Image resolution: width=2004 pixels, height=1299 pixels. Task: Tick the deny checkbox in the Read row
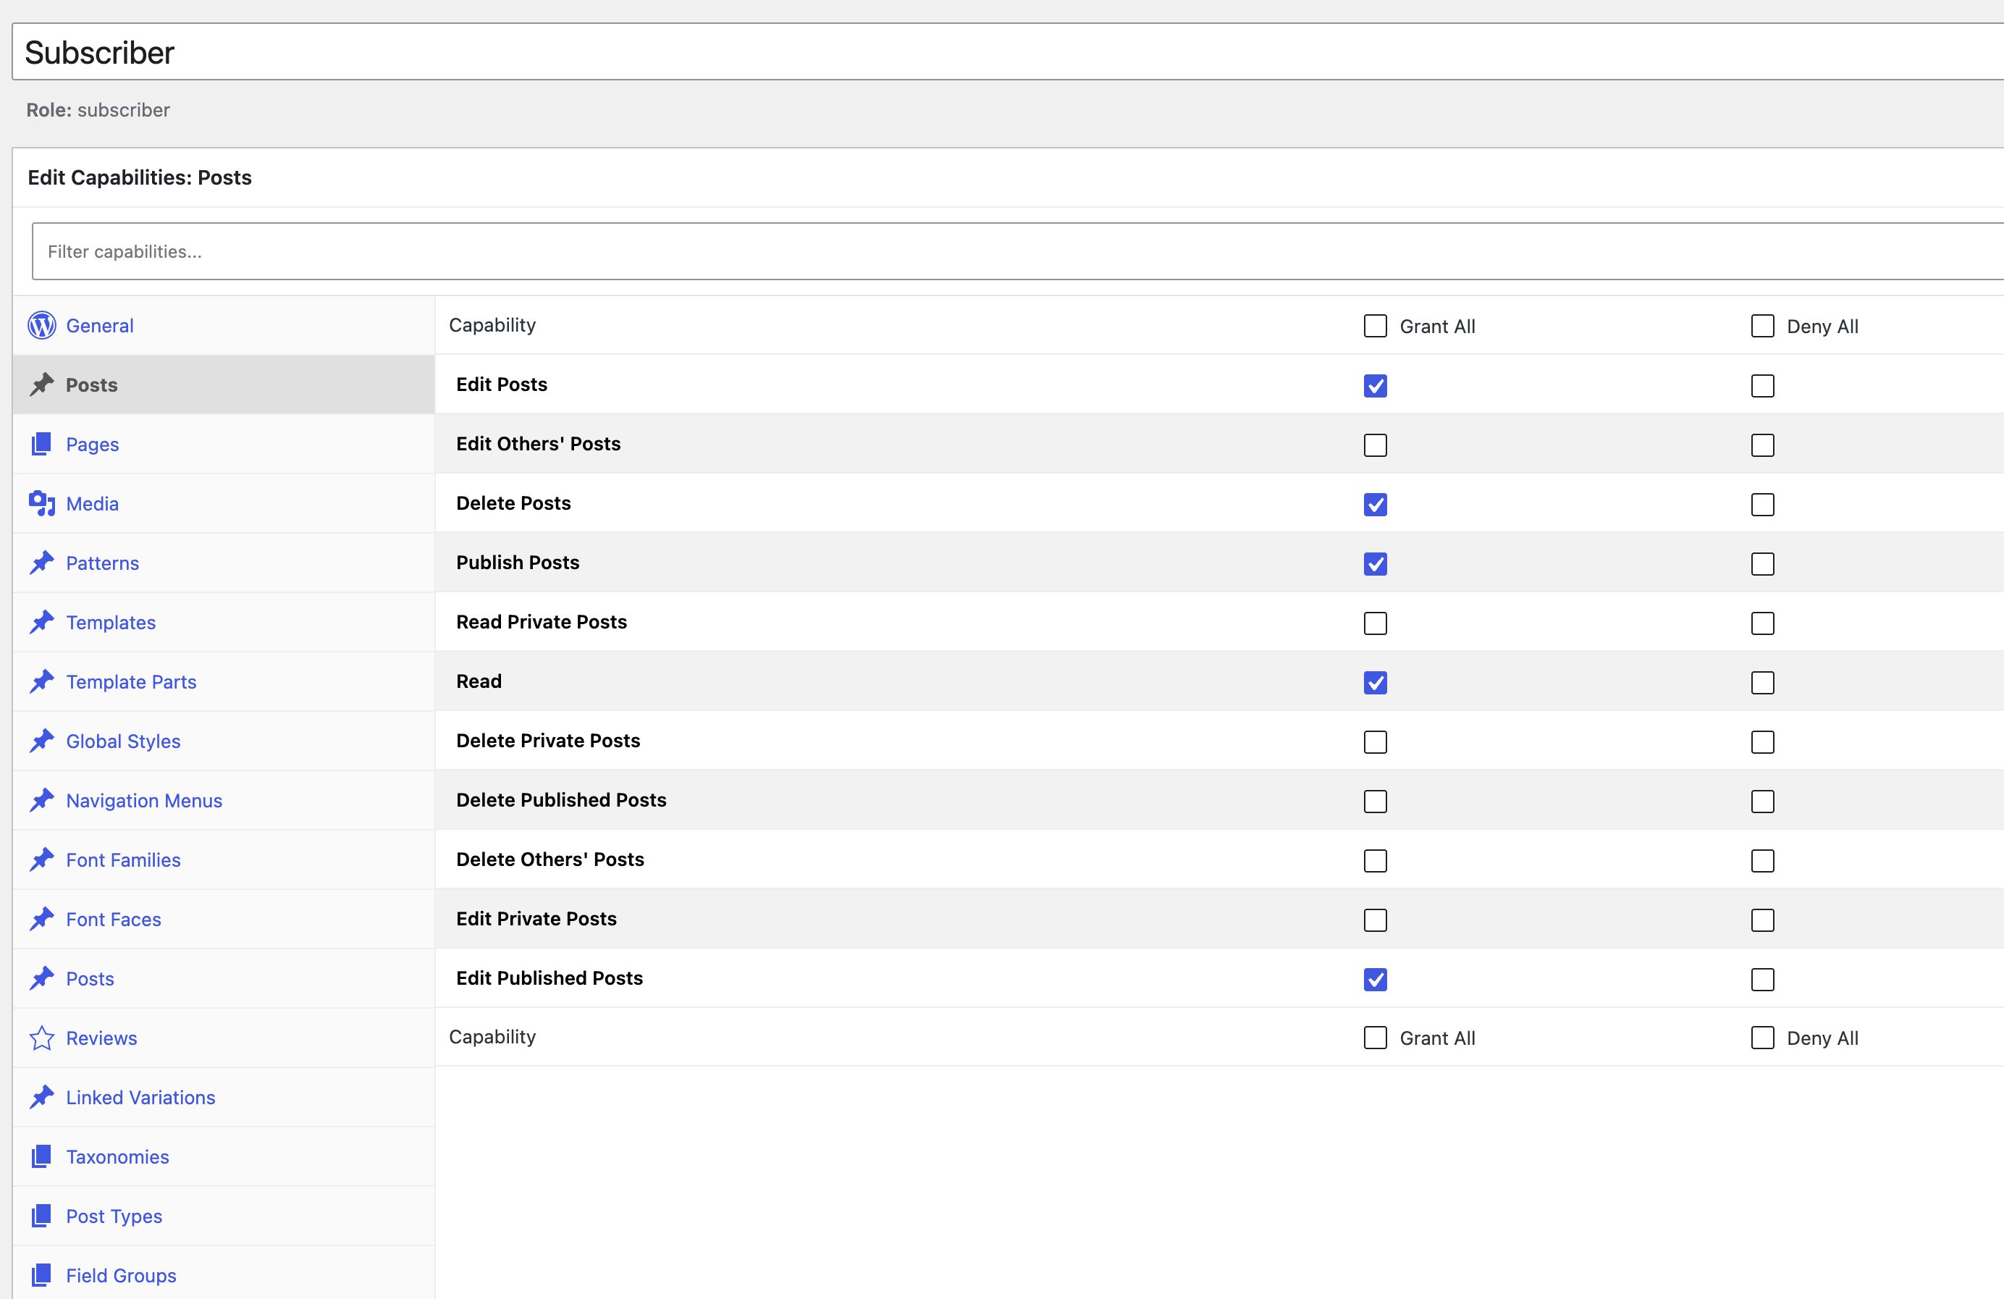1762,682
